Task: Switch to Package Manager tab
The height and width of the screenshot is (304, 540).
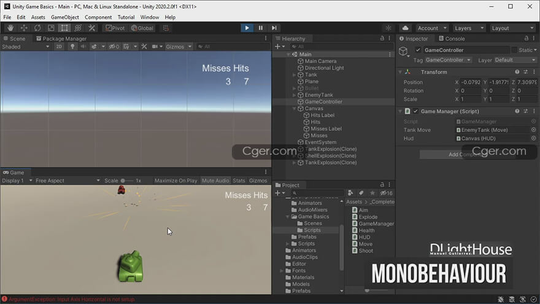Action: (x=61, y=39)
